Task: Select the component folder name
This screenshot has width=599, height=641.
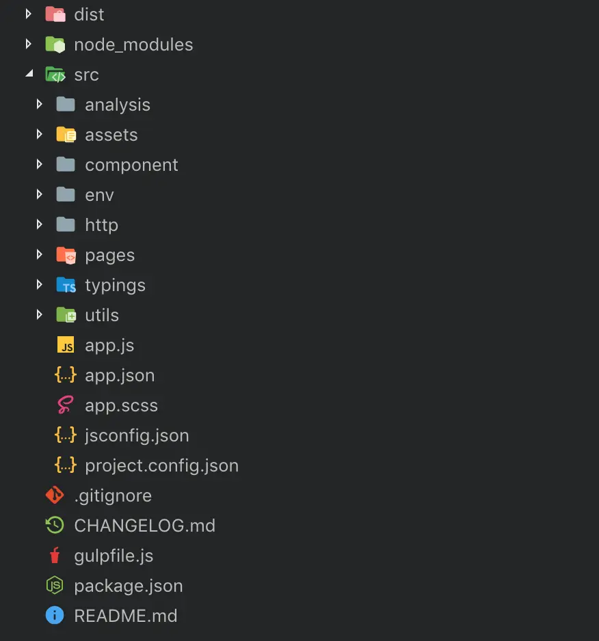Action: click(131, 165)
